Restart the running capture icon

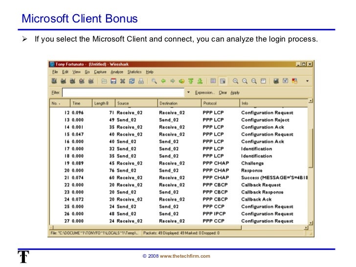(91, 81)
